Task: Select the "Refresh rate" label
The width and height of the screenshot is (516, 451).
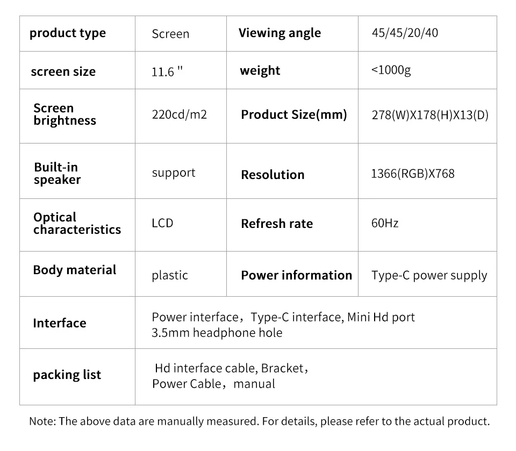Action: click(x=277, y=224)
